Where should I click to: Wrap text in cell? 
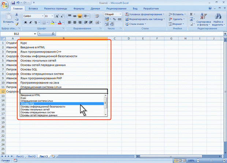point(97,16)
